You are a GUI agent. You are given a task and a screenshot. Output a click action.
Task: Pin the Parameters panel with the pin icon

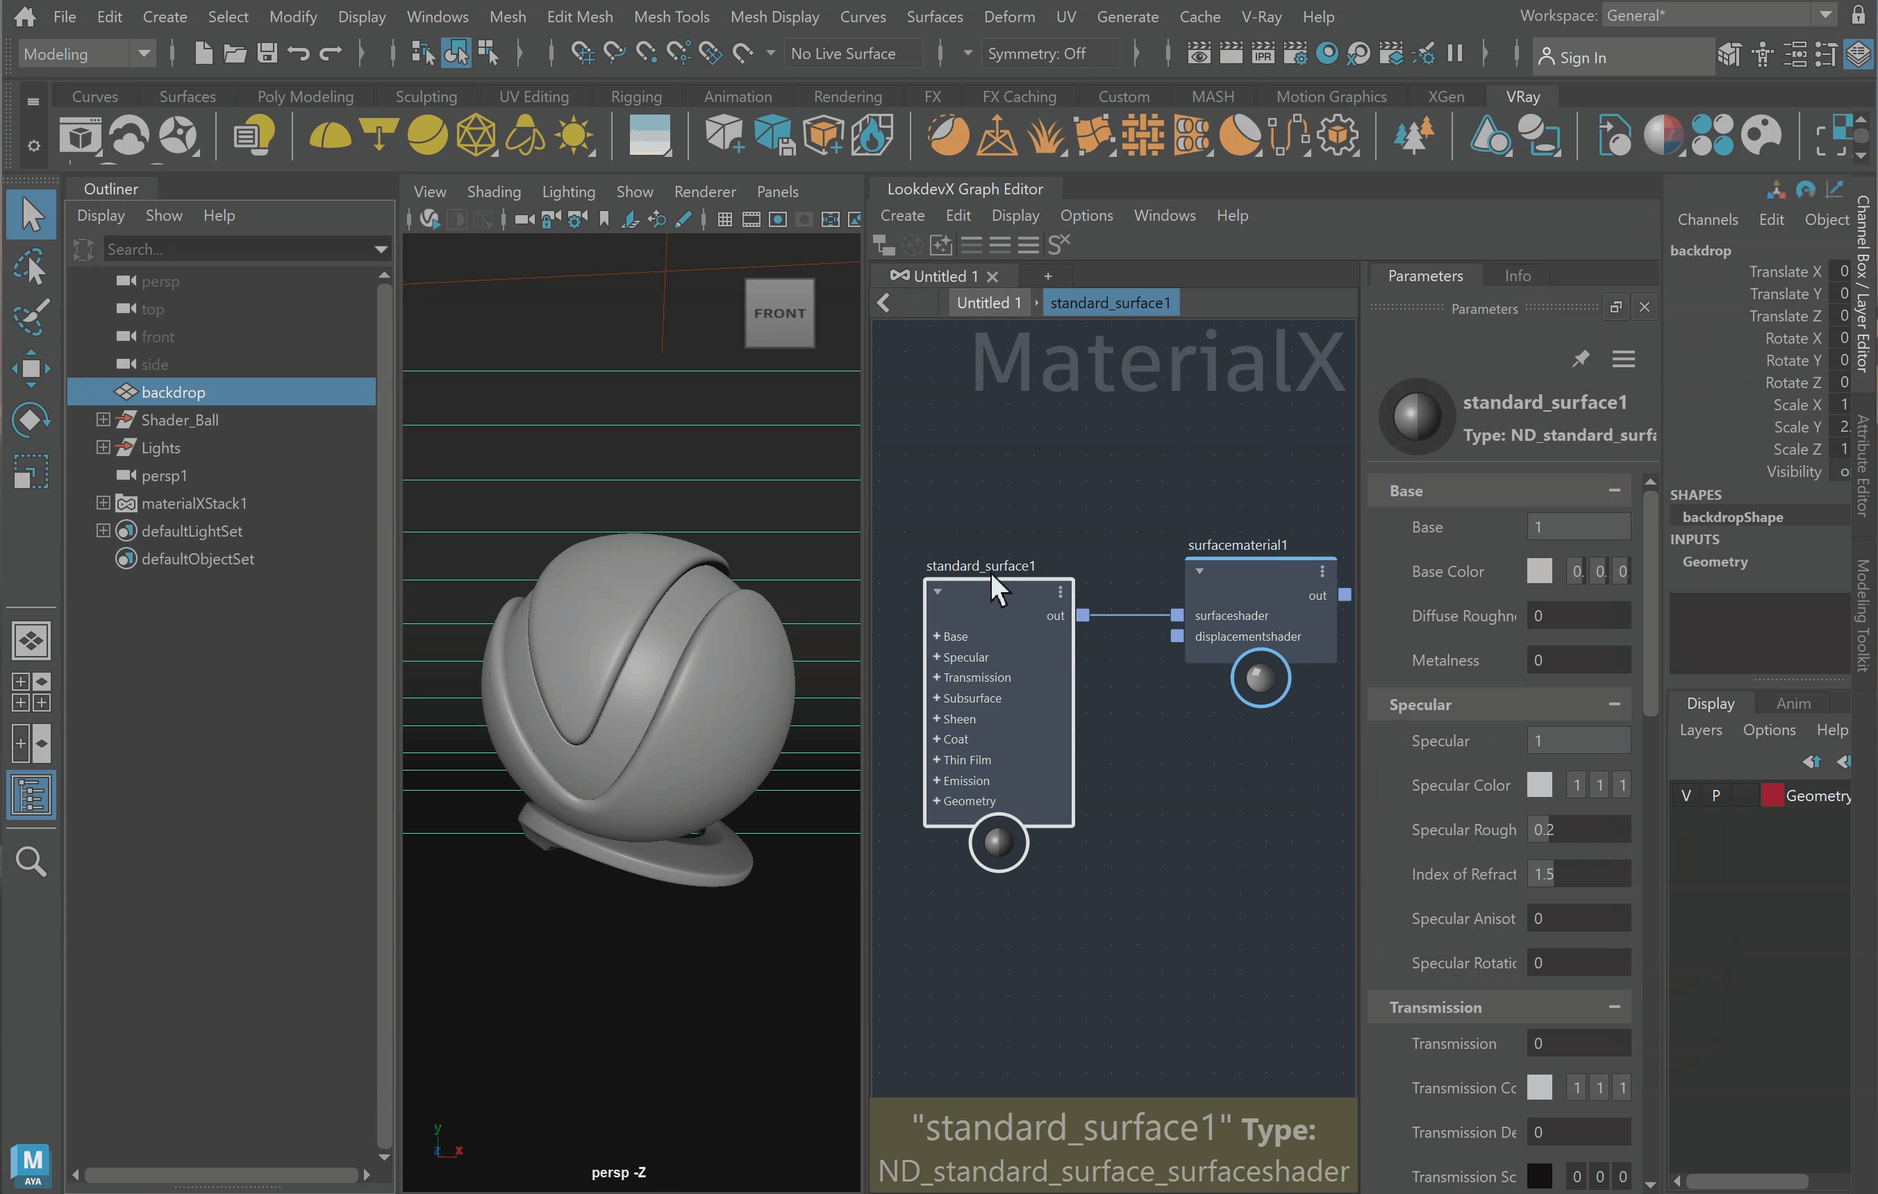point(1581,358)
